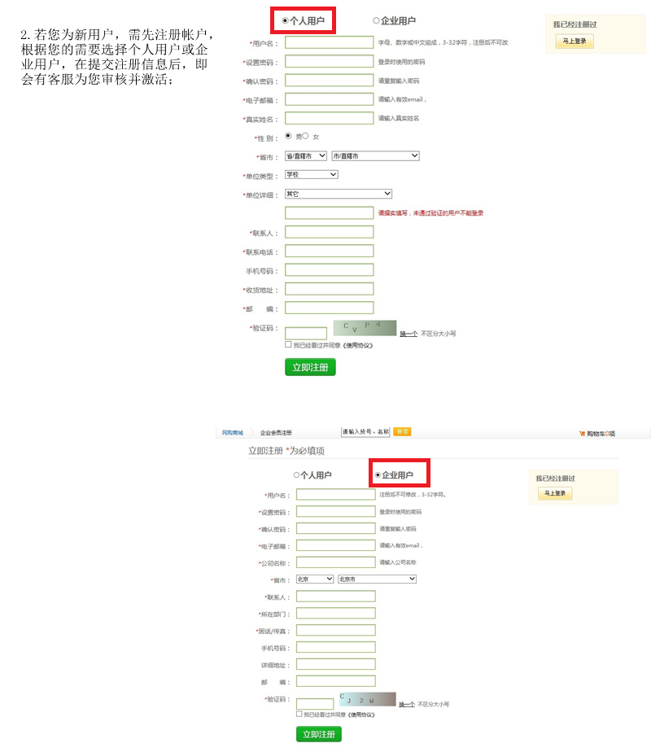Select the 女 gender radio button
The height and width of the screenshot is (752, 651).
coord(306,136)
